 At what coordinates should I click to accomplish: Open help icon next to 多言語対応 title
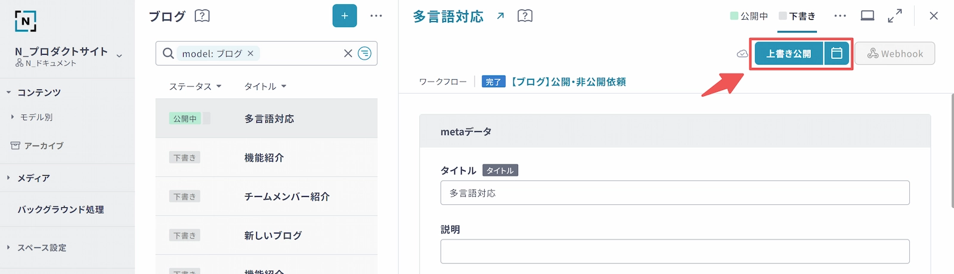pyautogui.click(x=525, y=16)
